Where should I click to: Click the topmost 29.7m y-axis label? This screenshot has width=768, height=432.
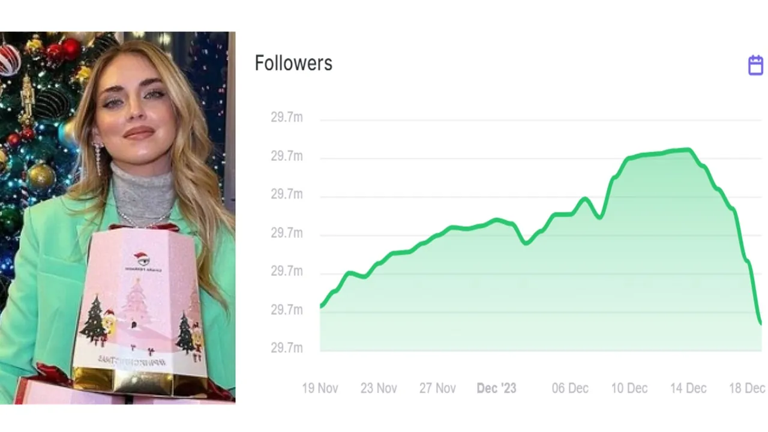click(287, 118)
